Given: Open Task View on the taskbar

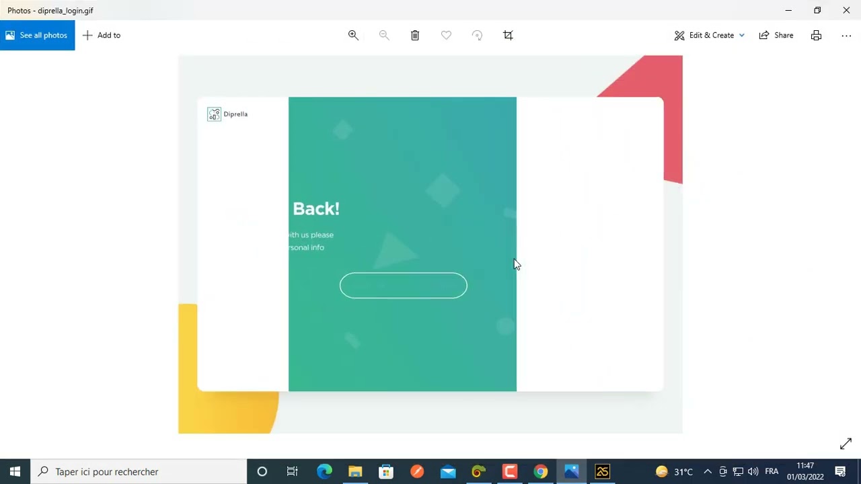Looking at the screenshot, I should 292,471.
